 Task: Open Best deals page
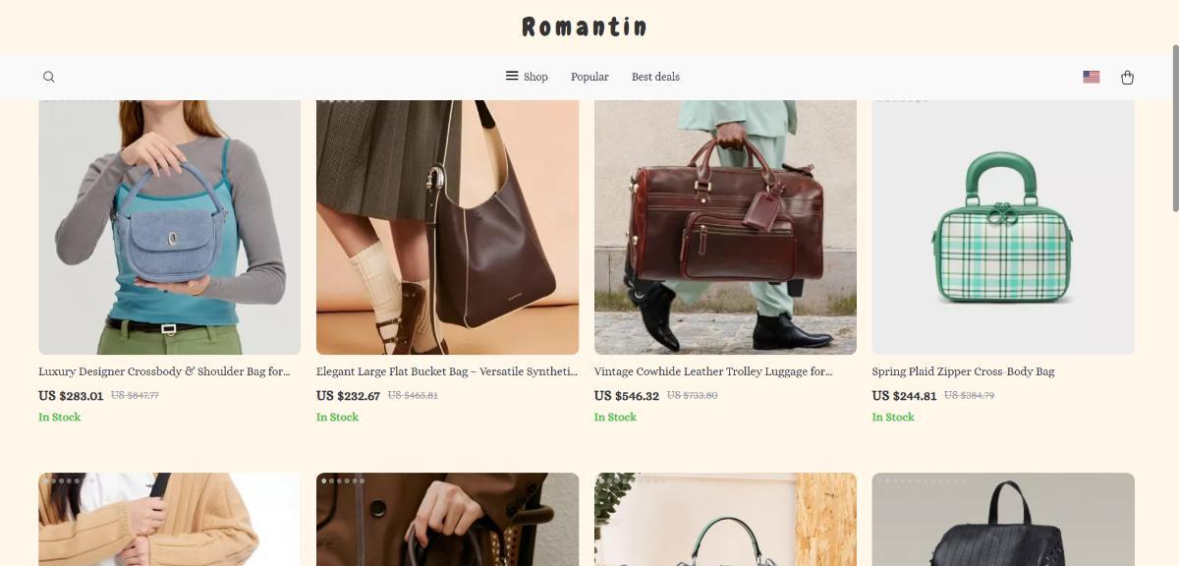[655, 77]
